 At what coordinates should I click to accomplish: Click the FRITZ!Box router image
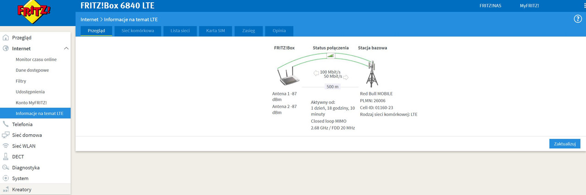click(288, 76)
